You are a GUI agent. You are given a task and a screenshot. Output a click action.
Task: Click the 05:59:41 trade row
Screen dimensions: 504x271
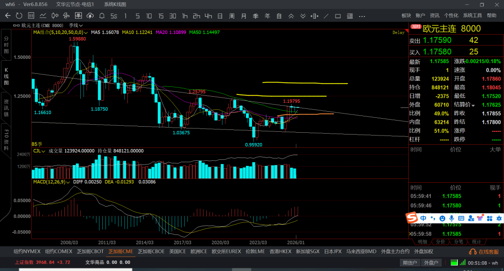(455, 196)
